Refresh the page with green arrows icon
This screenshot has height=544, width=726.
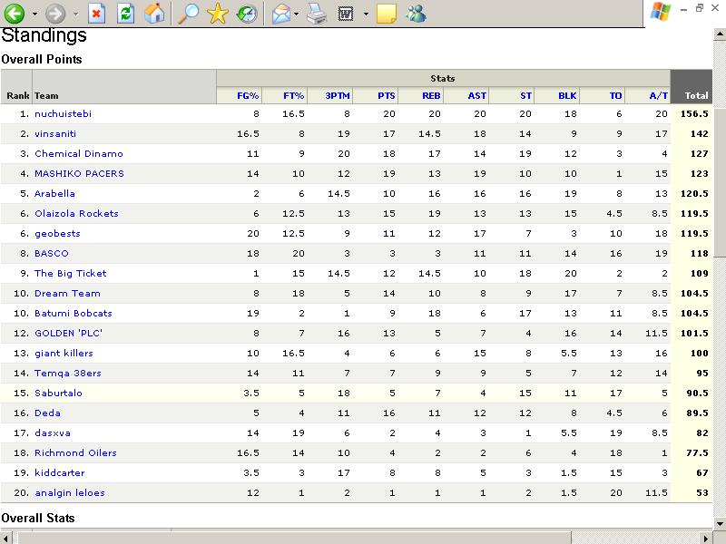(x=125, y=14)
